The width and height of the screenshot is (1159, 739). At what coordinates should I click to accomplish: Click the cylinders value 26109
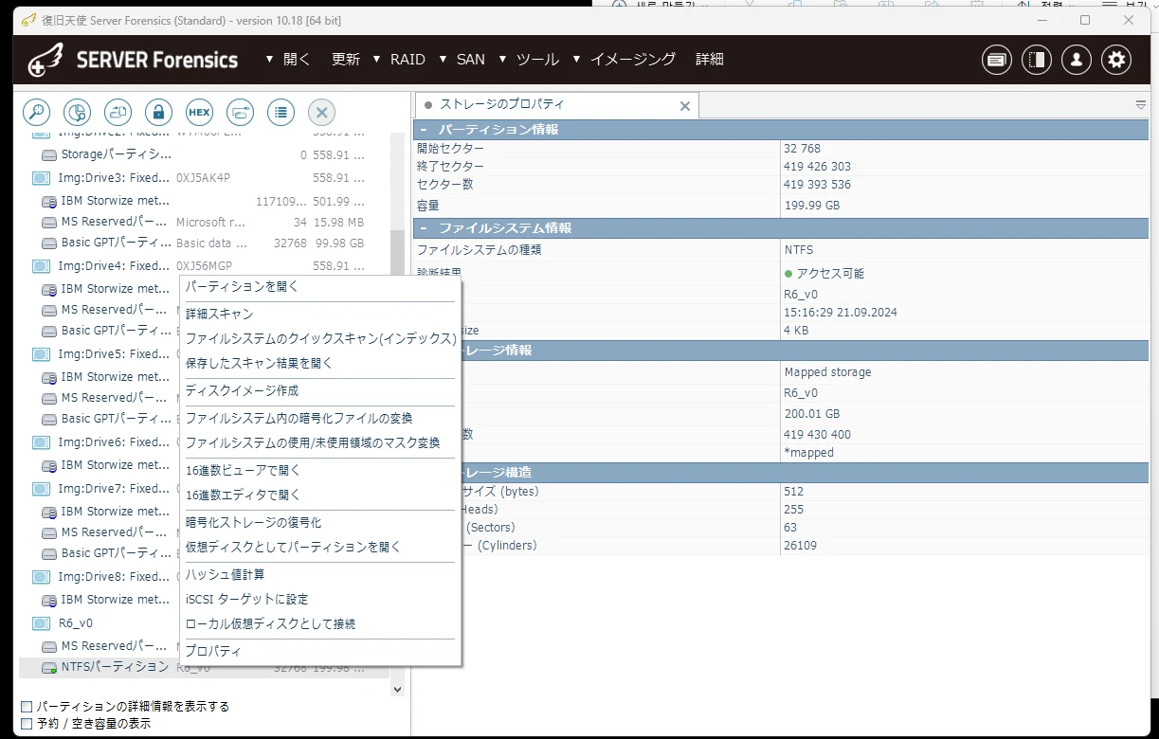point(802,546)
